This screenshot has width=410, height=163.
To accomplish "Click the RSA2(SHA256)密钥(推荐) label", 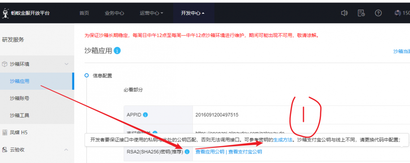I will (155, 152).
